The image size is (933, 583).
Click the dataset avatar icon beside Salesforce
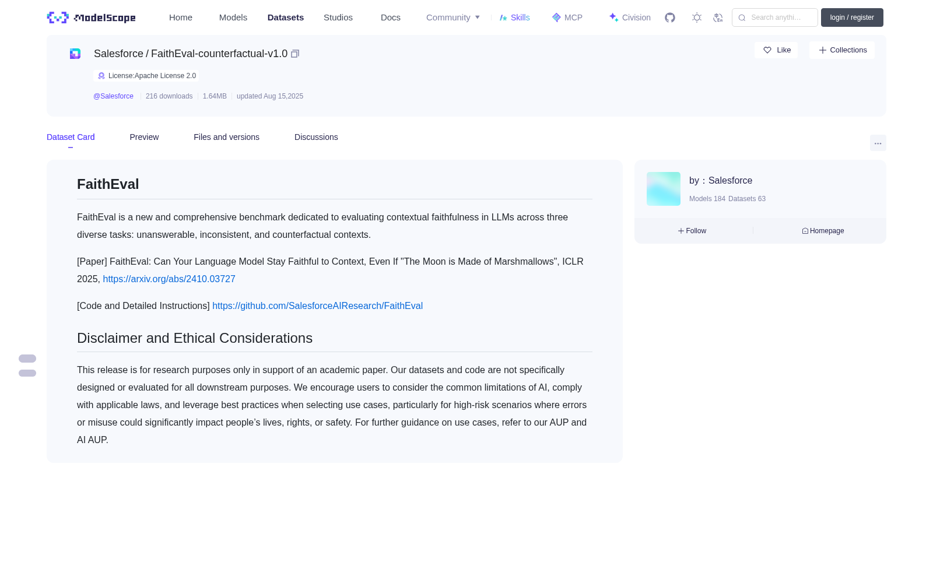click(75, 54)
